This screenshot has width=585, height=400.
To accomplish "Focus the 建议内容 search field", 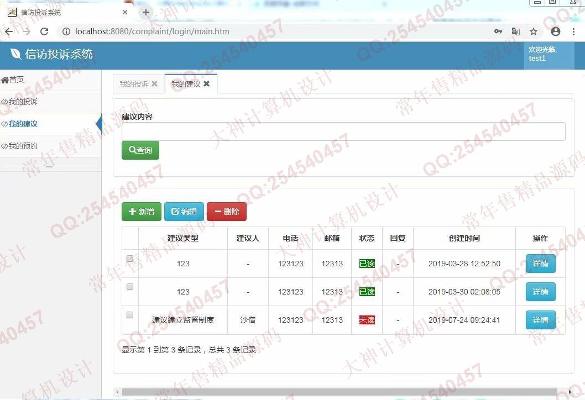I will coord(343,131).
